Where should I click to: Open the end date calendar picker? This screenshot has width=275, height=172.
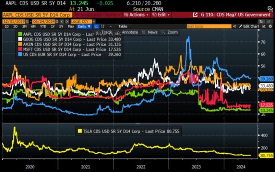pos(57,22)
